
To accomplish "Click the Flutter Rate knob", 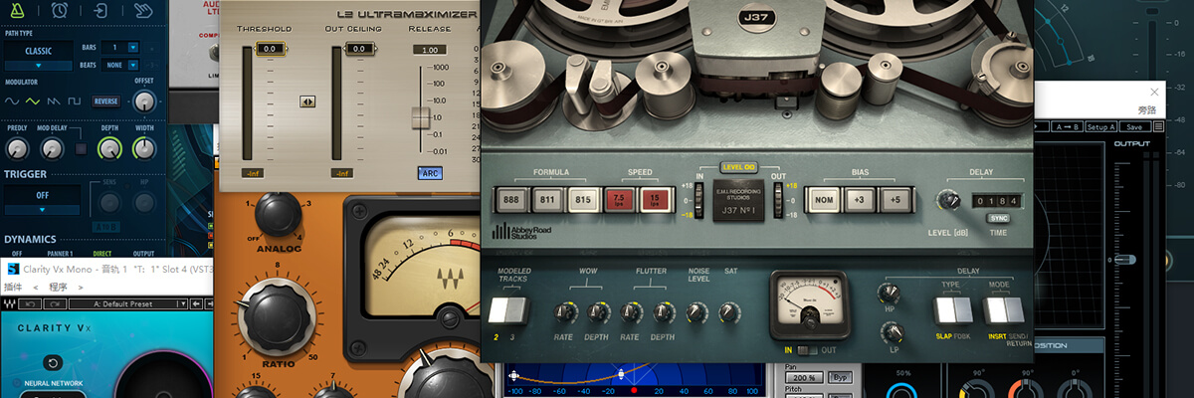I will click(630, 313).
